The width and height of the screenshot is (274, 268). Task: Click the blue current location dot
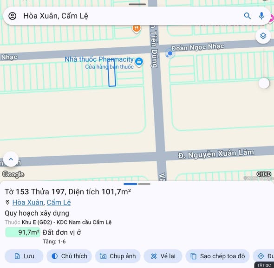point(170,53)
